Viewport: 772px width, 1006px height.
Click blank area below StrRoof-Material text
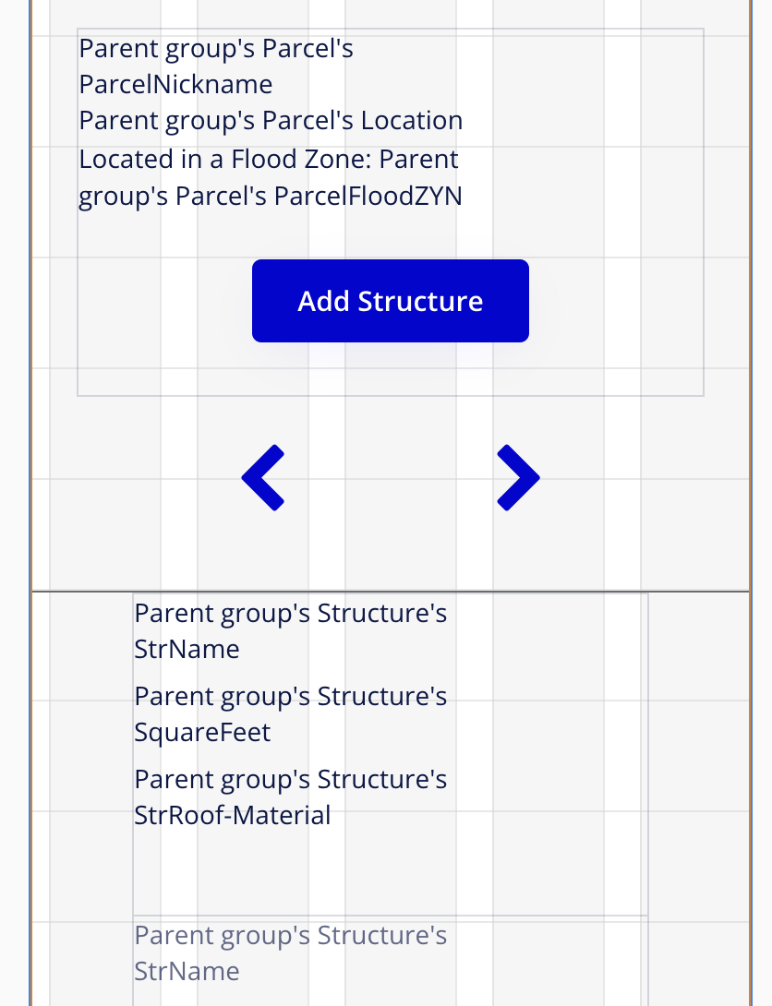click(391, 872)
